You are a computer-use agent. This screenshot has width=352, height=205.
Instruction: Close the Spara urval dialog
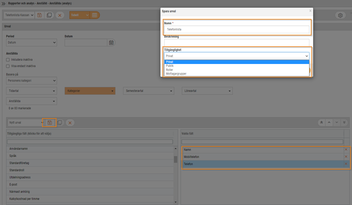pyautogui.click(x=310, y=11)
